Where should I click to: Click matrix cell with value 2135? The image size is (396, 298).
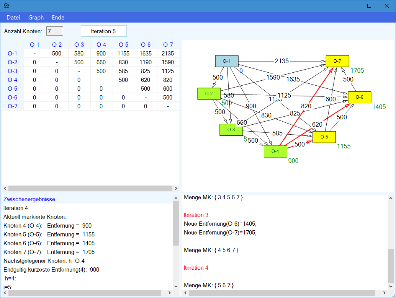(168, 54)
